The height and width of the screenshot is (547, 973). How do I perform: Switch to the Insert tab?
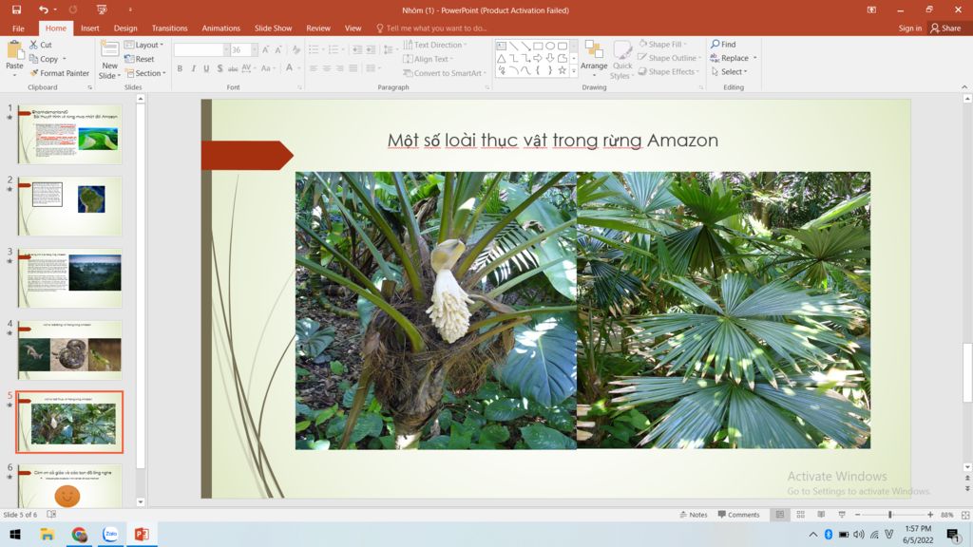pyautogui.click(x=90, y=28)
